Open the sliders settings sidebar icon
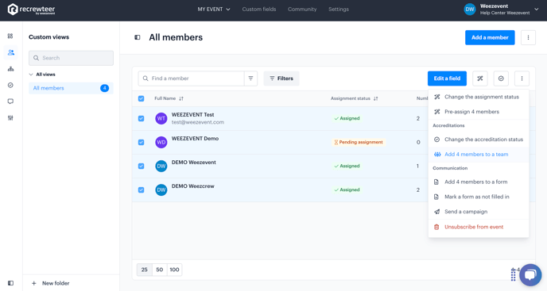547x291 pixels. point(10,118)
